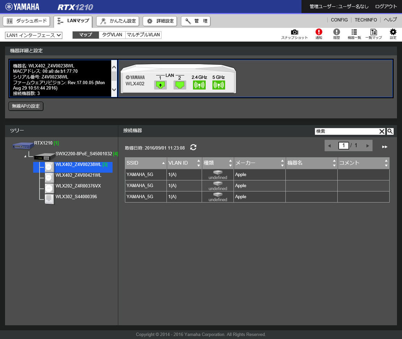Open the red notification alert icon
The image size is (402, 339).
click(x=319, y=34)
